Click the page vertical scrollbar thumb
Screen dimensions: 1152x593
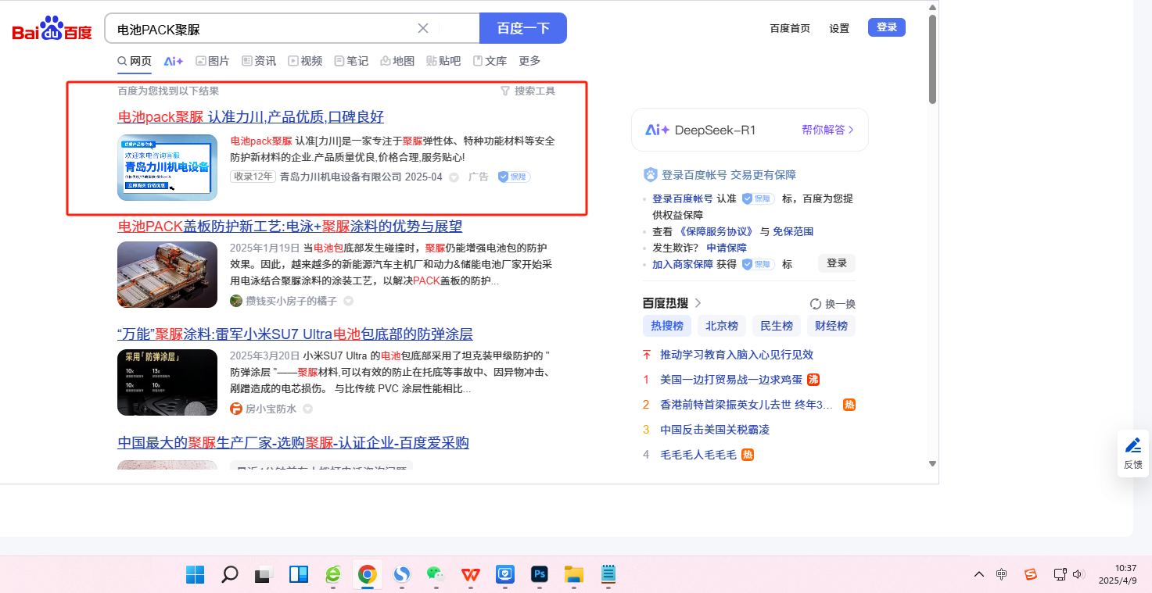pos(932,59)
